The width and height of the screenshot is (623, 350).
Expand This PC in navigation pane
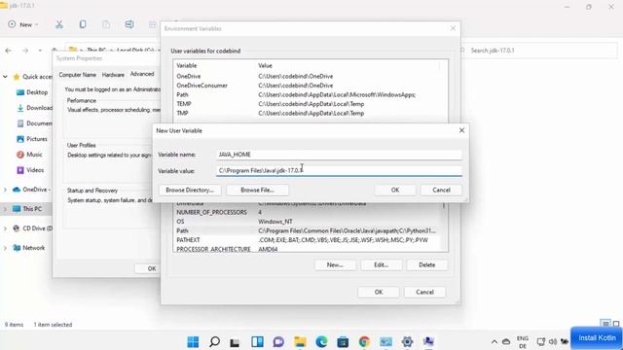coord(5,209)
